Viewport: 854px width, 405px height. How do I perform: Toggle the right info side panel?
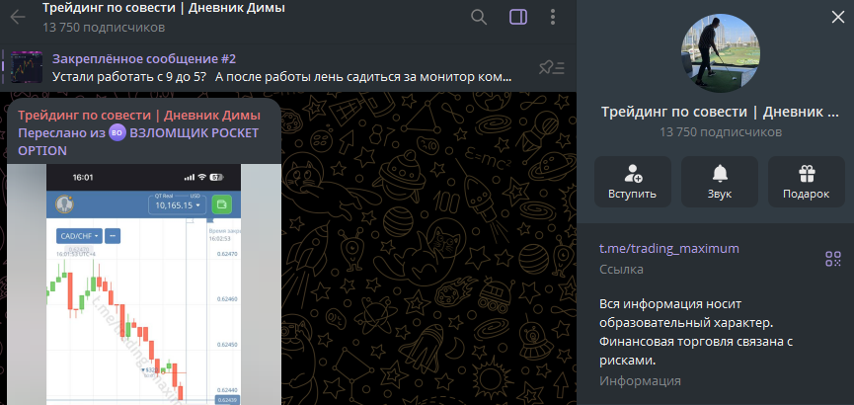[x=518, y=18]
